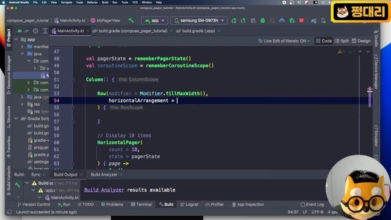
Task: Click the editor warning indicator icon
Action: pos(340,51)
